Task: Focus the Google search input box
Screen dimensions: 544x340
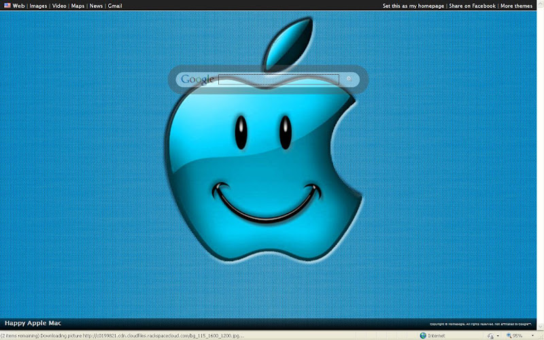Action: click(x=279, y=80)
